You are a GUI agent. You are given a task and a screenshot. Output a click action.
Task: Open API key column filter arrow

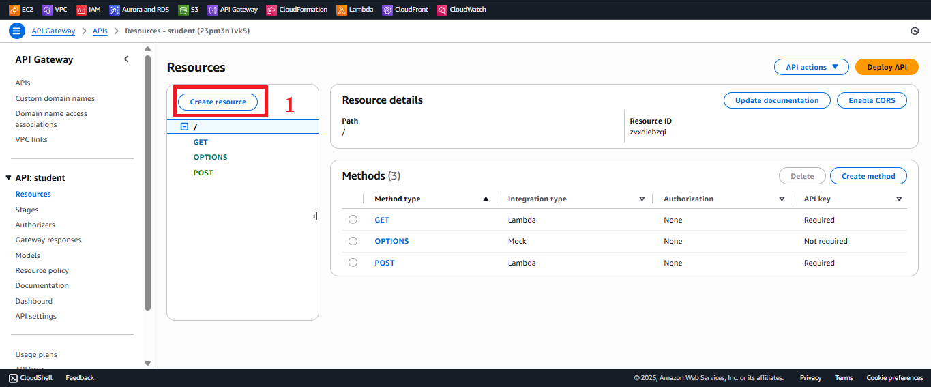[x=899, y=199]
